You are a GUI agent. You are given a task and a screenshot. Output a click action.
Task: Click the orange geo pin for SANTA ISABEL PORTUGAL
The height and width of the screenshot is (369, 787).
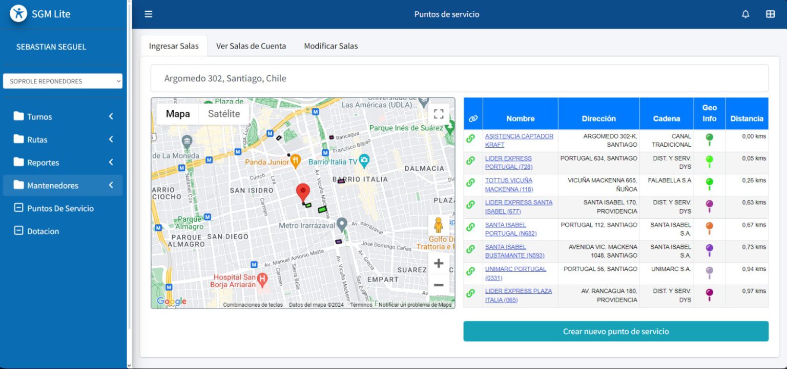click(x=709, y=228)
